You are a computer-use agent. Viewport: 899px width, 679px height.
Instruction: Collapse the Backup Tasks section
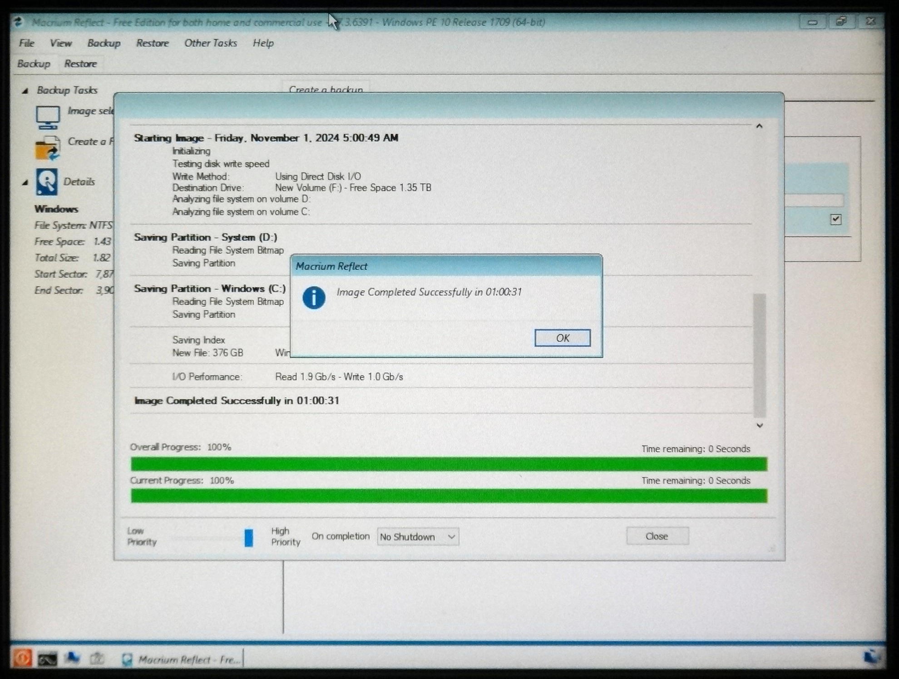click(x=25, y=91)
